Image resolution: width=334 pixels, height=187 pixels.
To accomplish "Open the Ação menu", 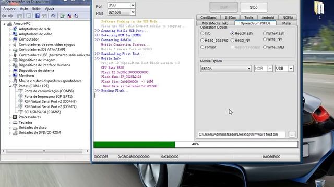I will click(x=24, y=9).
